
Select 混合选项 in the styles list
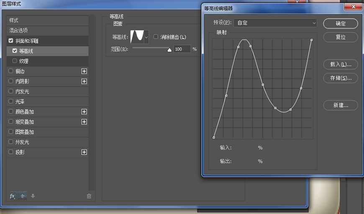[x=19, y=31]
